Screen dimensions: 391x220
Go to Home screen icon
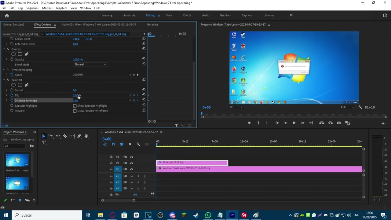click(x=7, y=15)
